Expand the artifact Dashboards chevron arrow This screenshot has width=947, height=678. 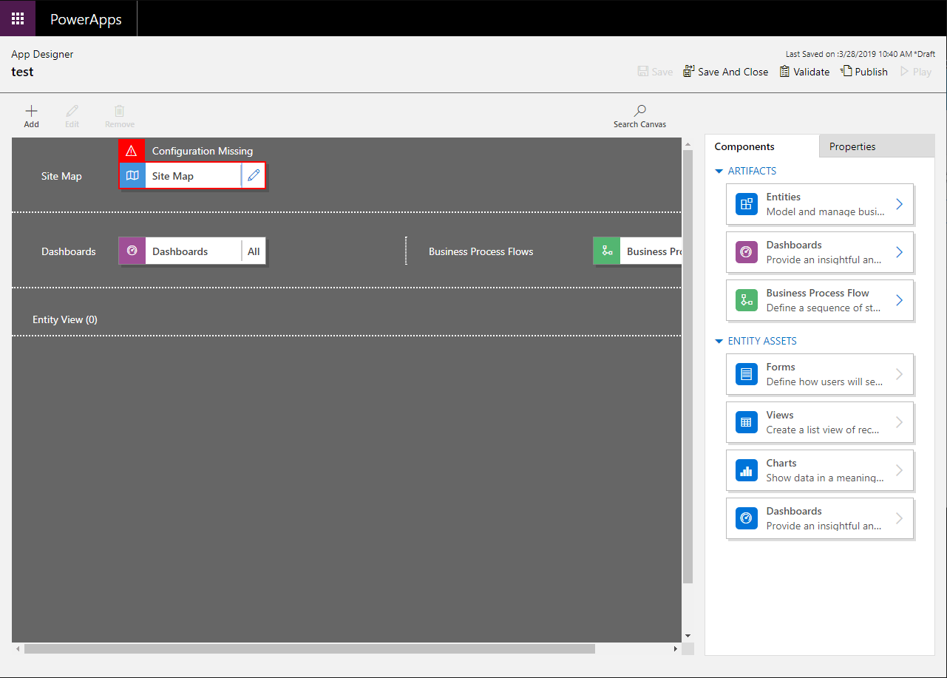900,252
